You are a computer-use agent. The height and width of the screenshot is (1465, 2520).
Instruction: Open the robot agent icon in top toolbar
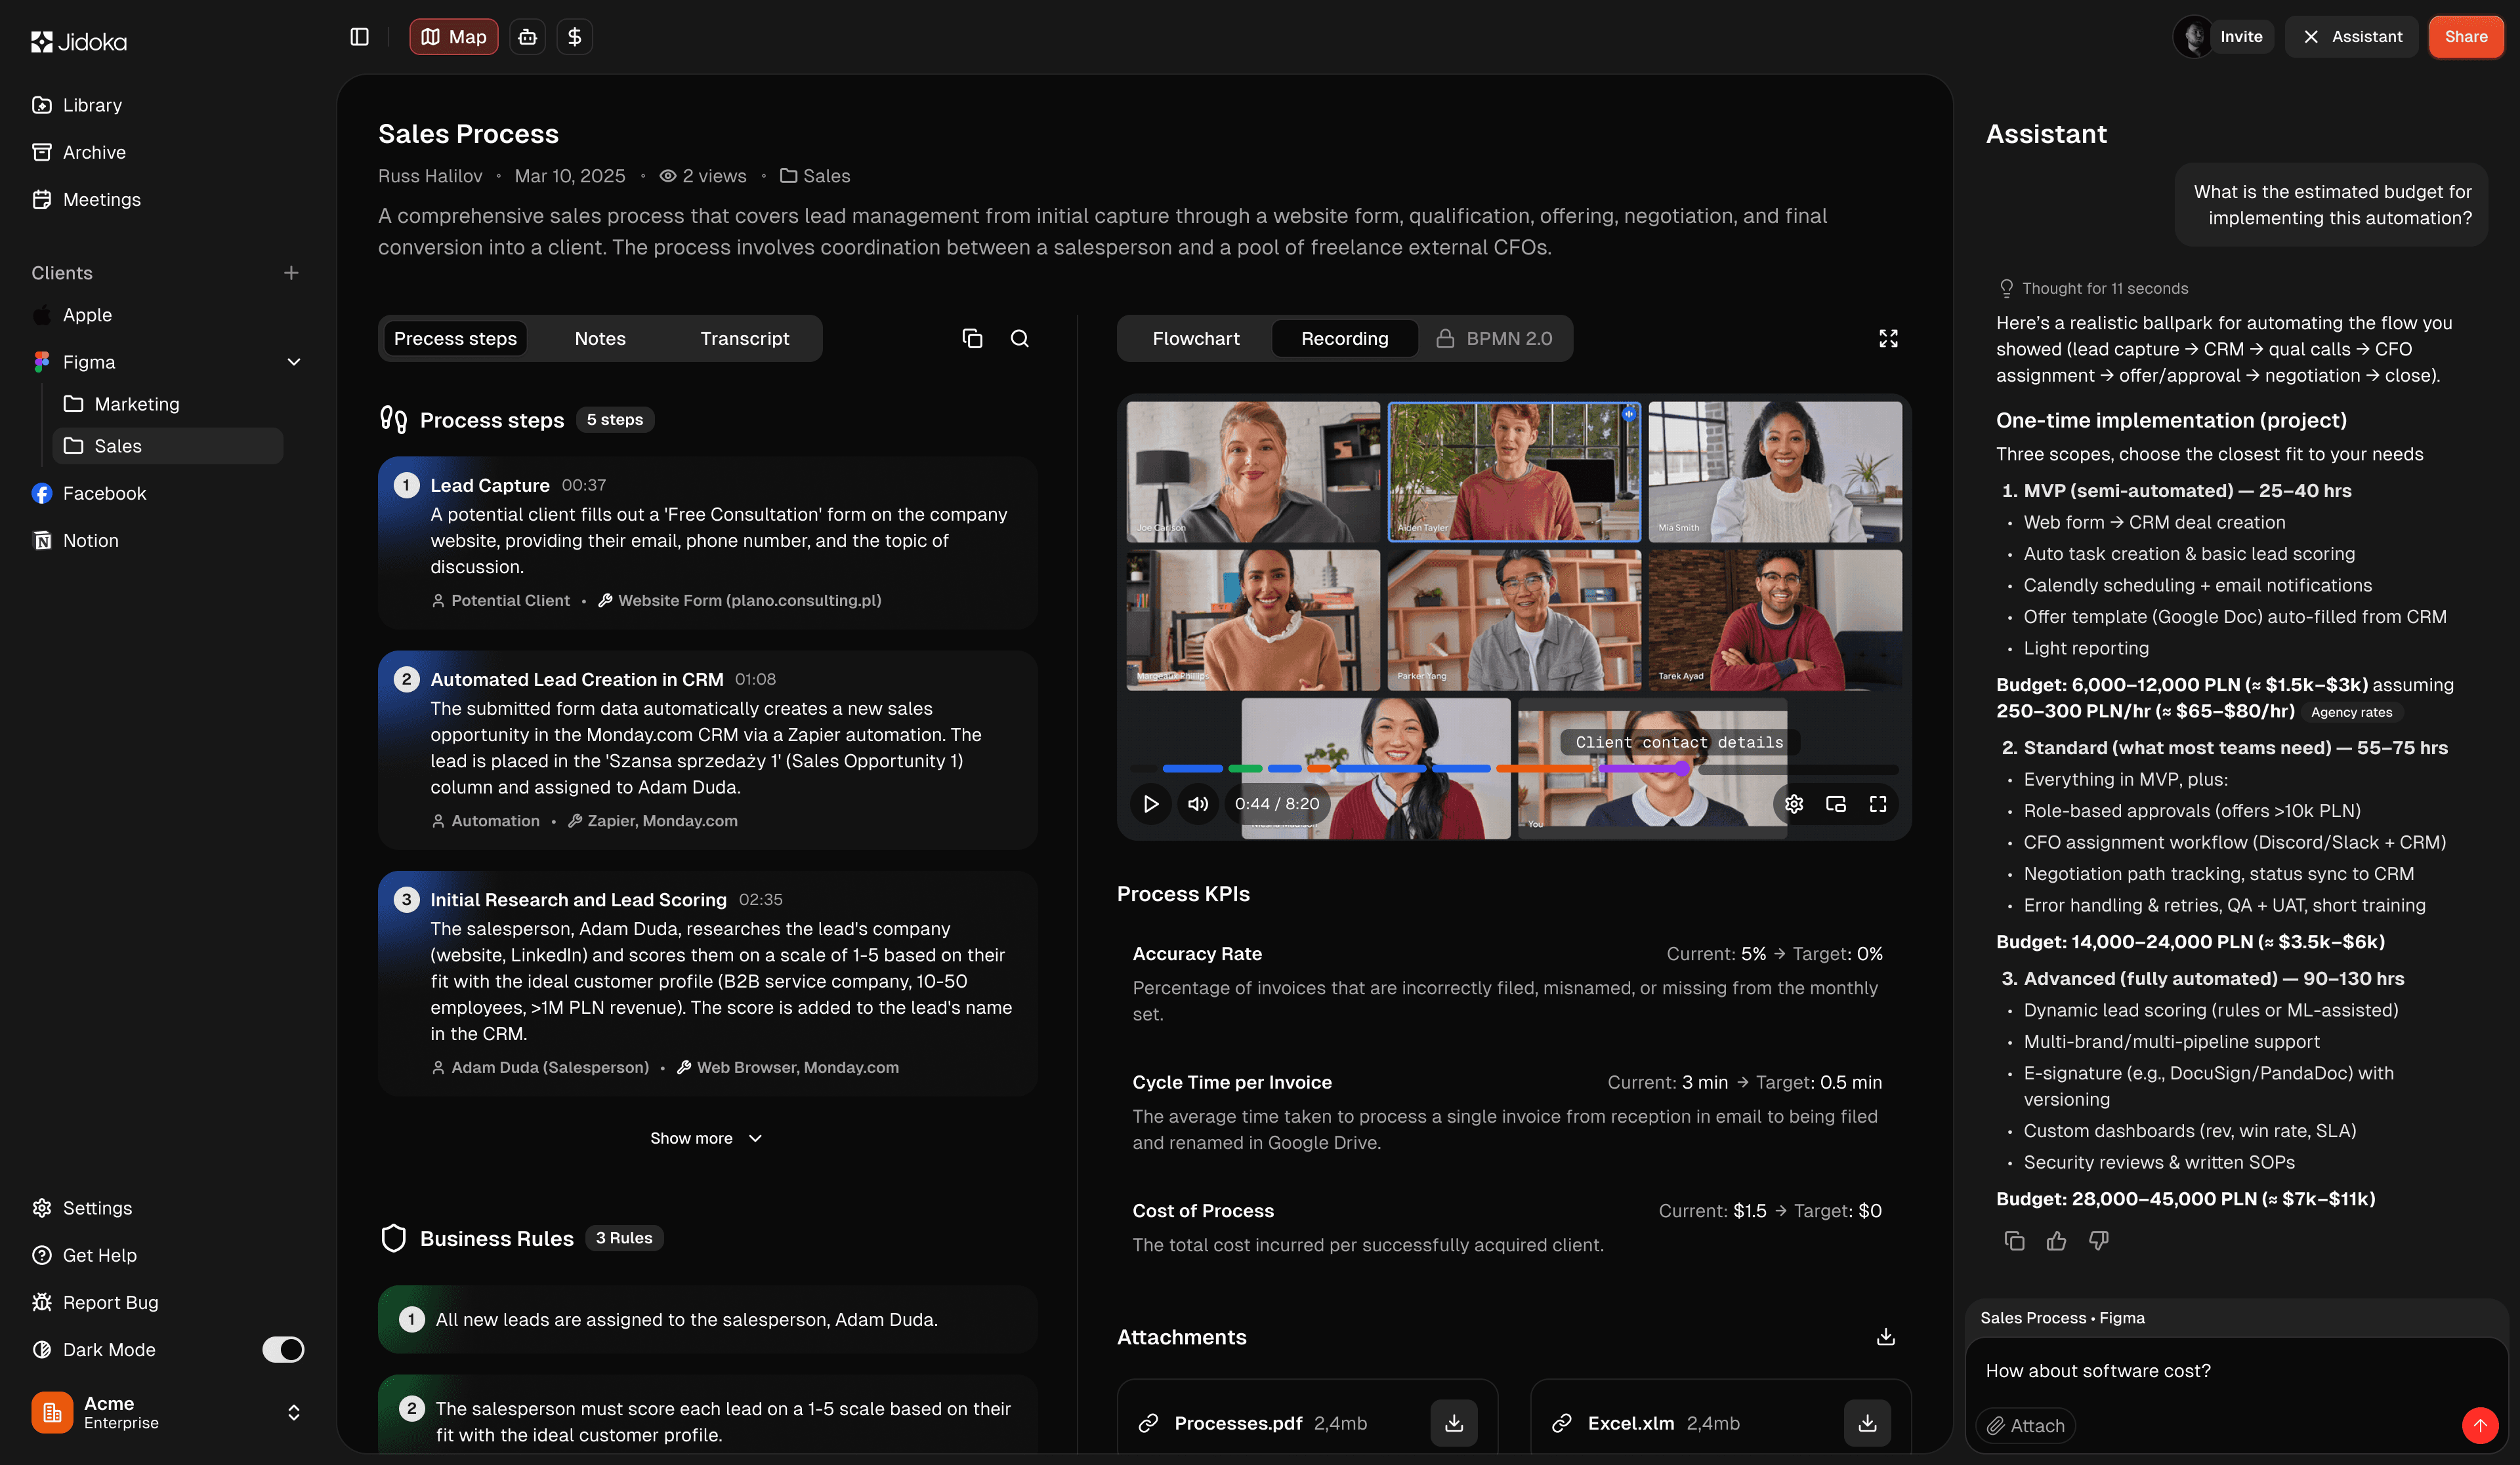(x=527, y=37)
